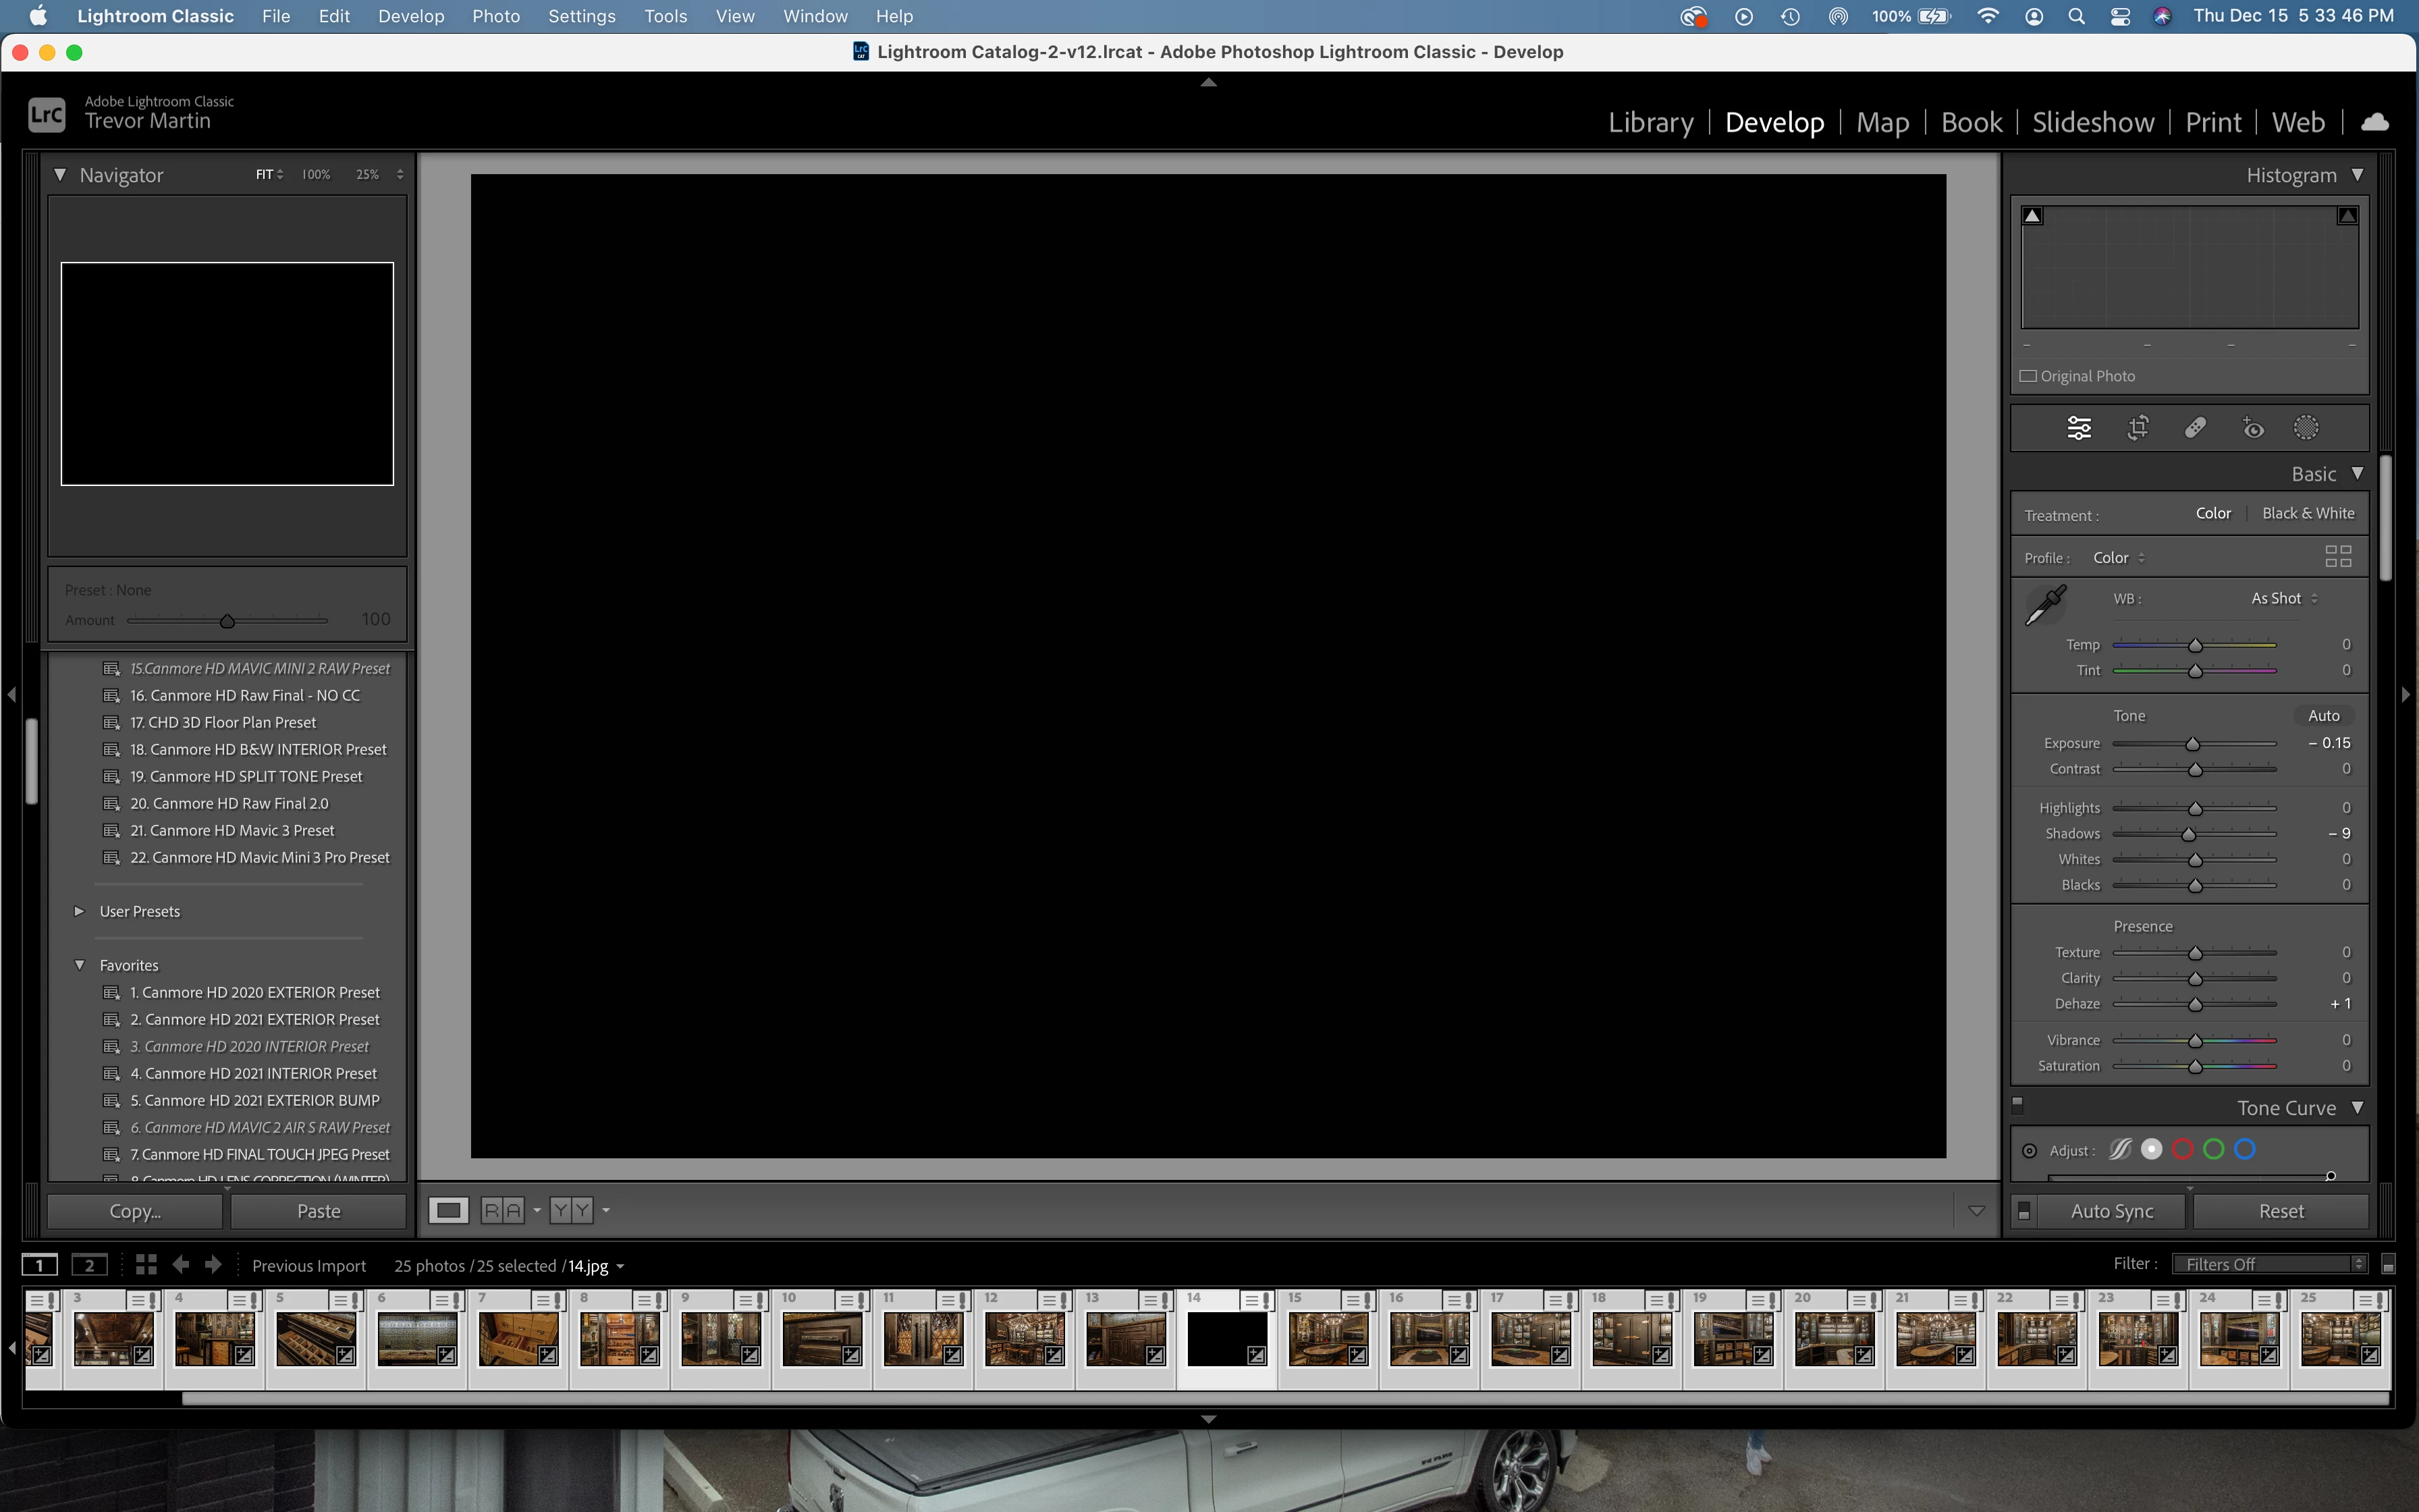This screenshot has width=2419, height=1512.
Task: Enable the Original Photo checkbox
Action: click(x=2028, y=376)
